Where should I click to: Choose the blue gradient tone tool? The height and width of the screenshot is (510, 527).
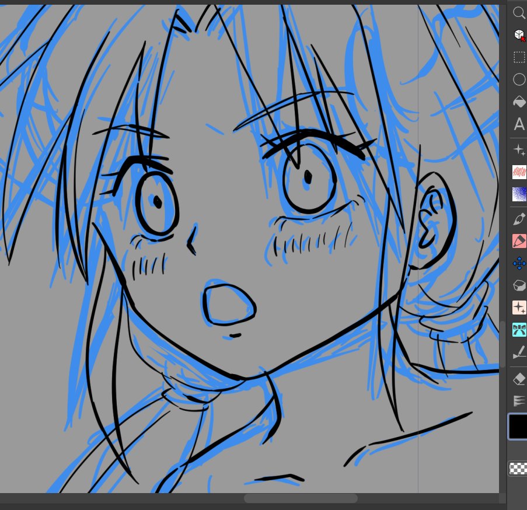(519, 194)
